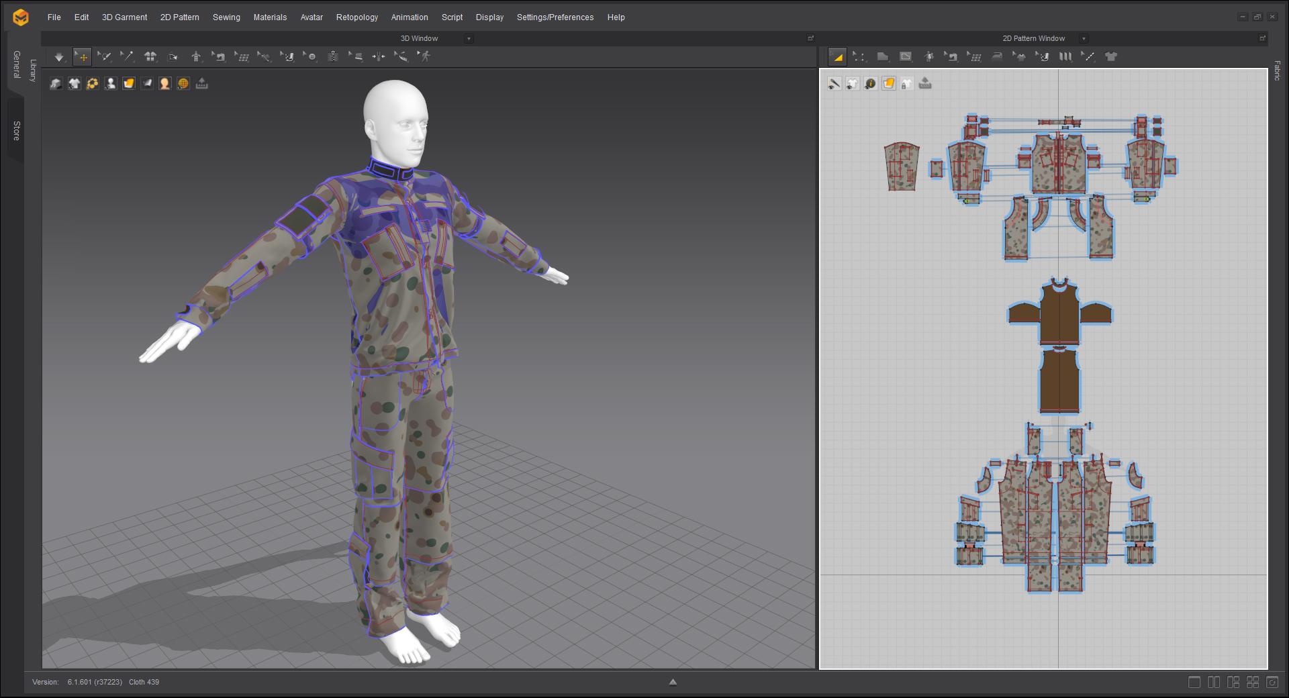
Task: Click the 'Cloth 439' status text
Action: coord(144,682)
